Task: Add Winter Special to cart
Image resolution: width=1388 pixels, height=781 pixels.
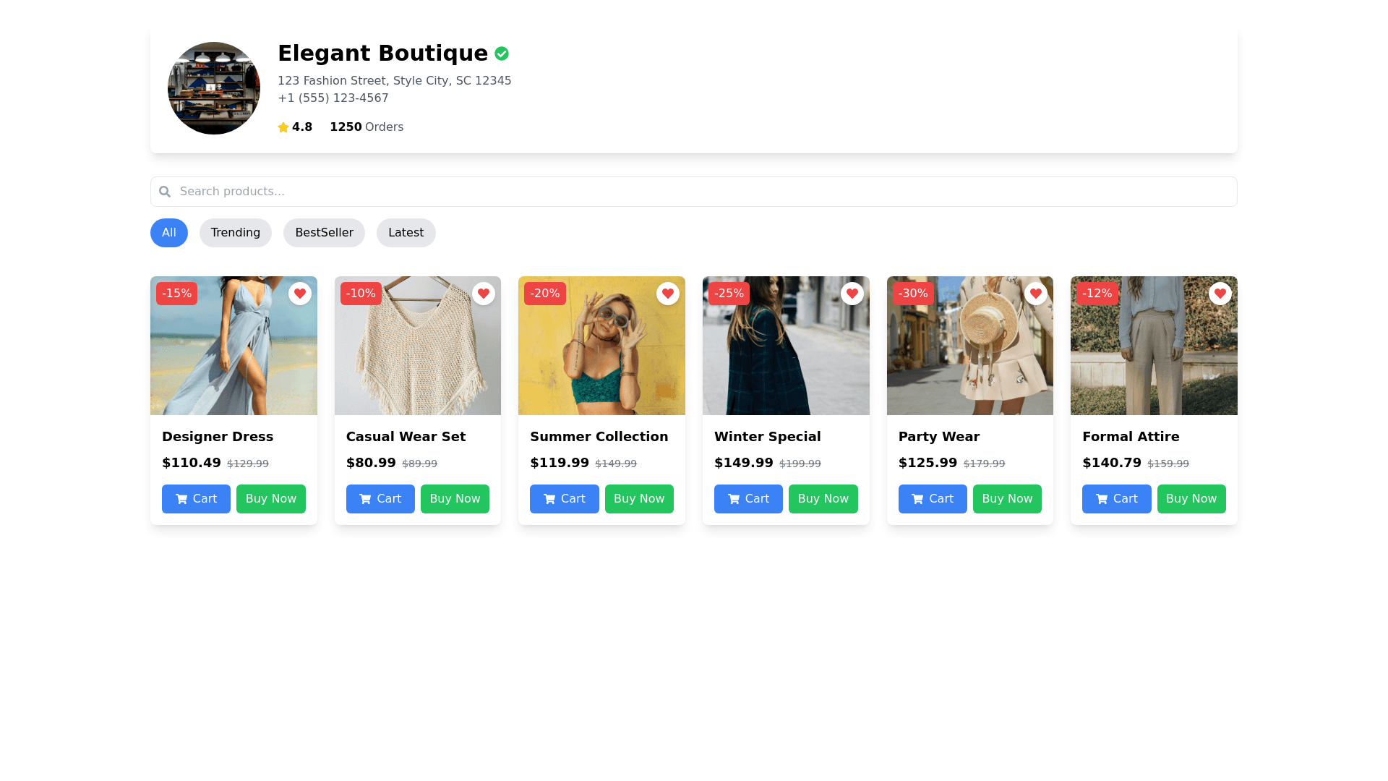Action: click(x=748, y=499)
